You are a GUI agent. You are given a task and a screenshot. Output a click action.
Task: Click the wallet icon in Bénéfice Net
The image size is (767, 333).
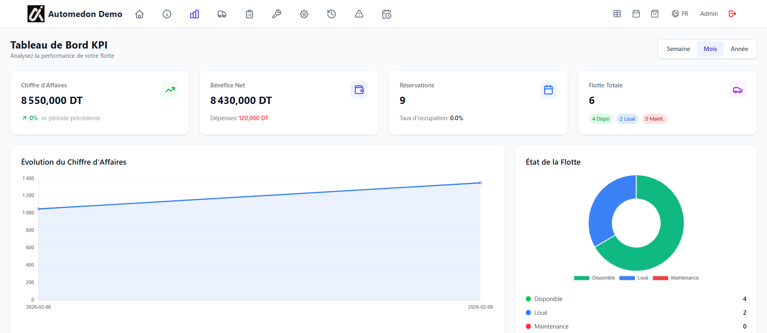(359, 90)
